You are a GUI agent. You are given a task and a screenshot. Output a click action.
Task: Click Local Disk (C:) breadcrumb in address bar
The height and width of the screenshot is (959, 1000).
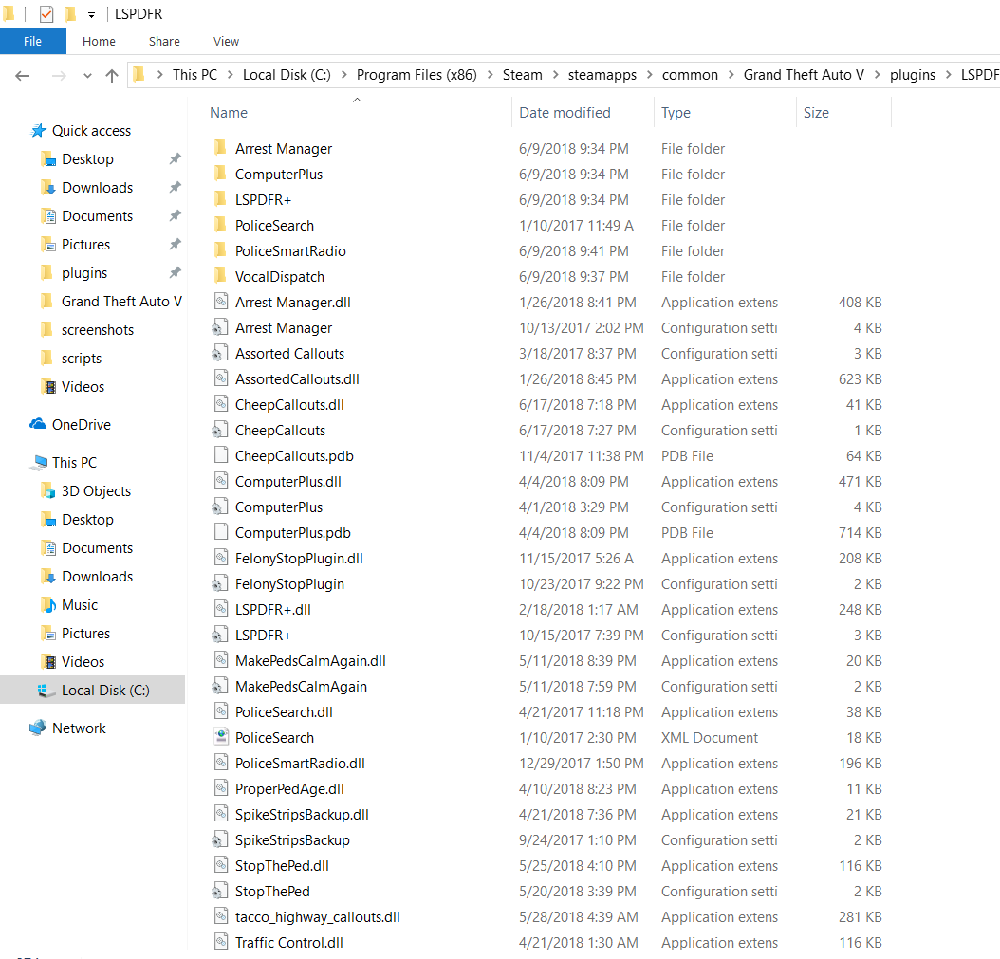click(x=287, y=75)
